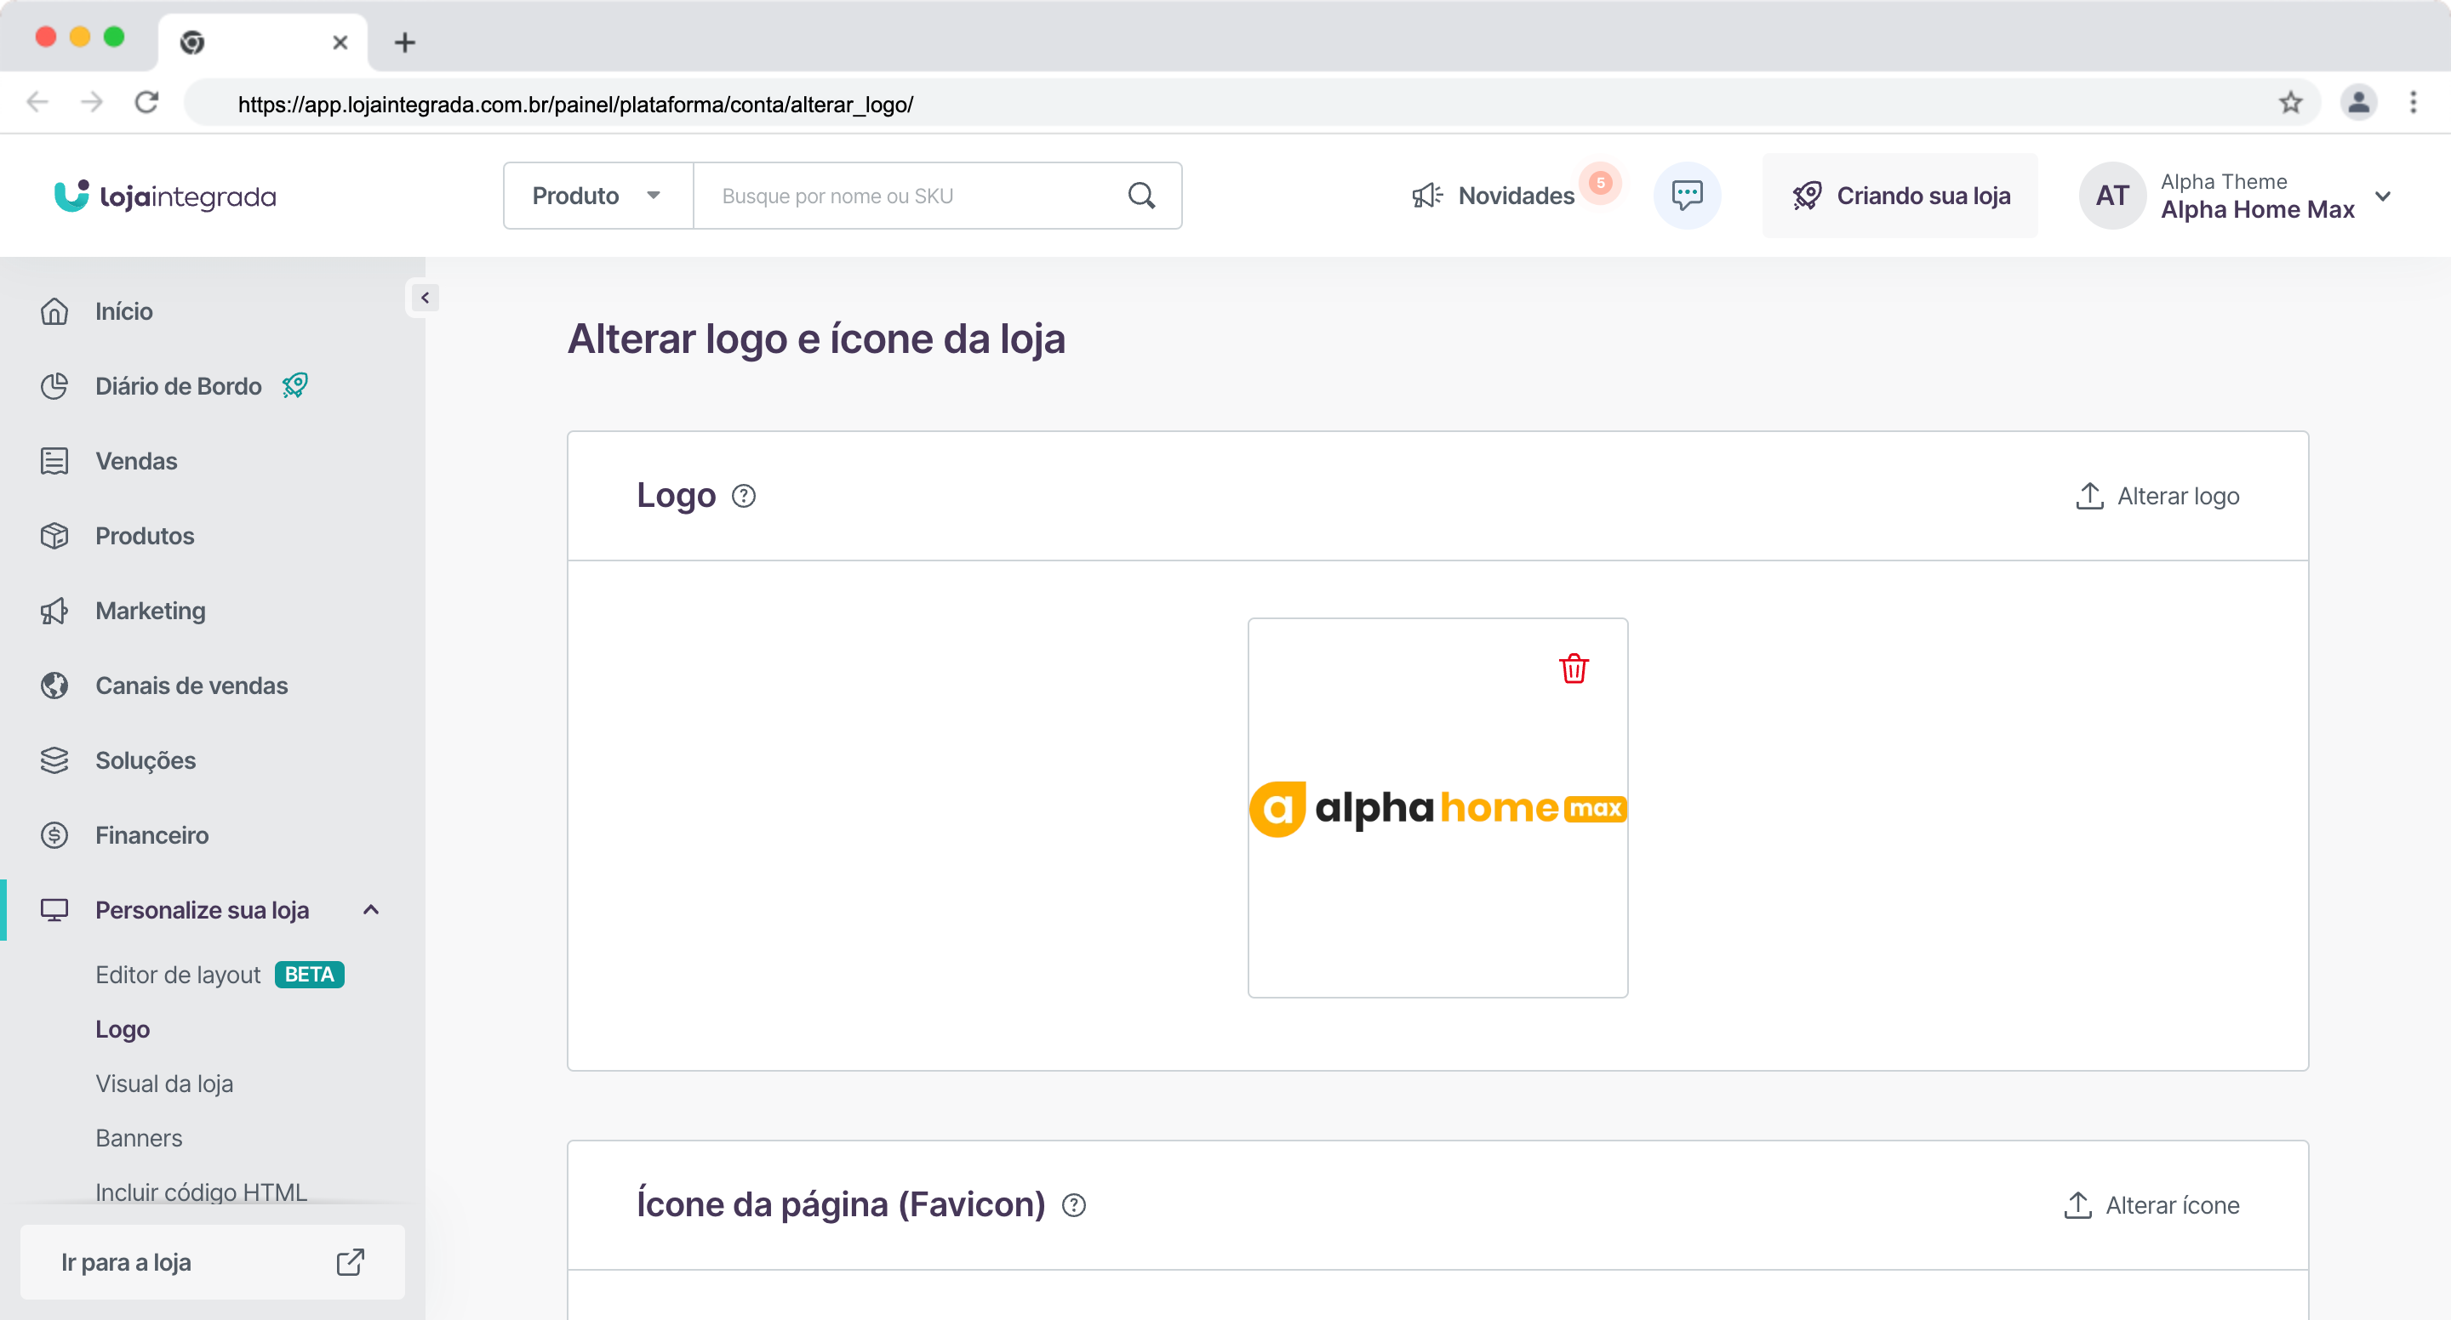Click the search magnifier icon
The image size is (2451, 1320).
click(1140, 196)
